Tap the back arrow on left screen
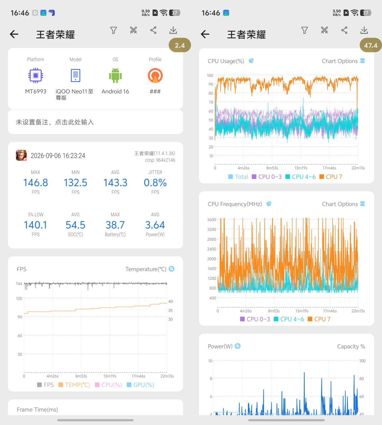Image resolution: width=382 pixels, height=425 pixels. pyautogui.click(x=14, y=34)
